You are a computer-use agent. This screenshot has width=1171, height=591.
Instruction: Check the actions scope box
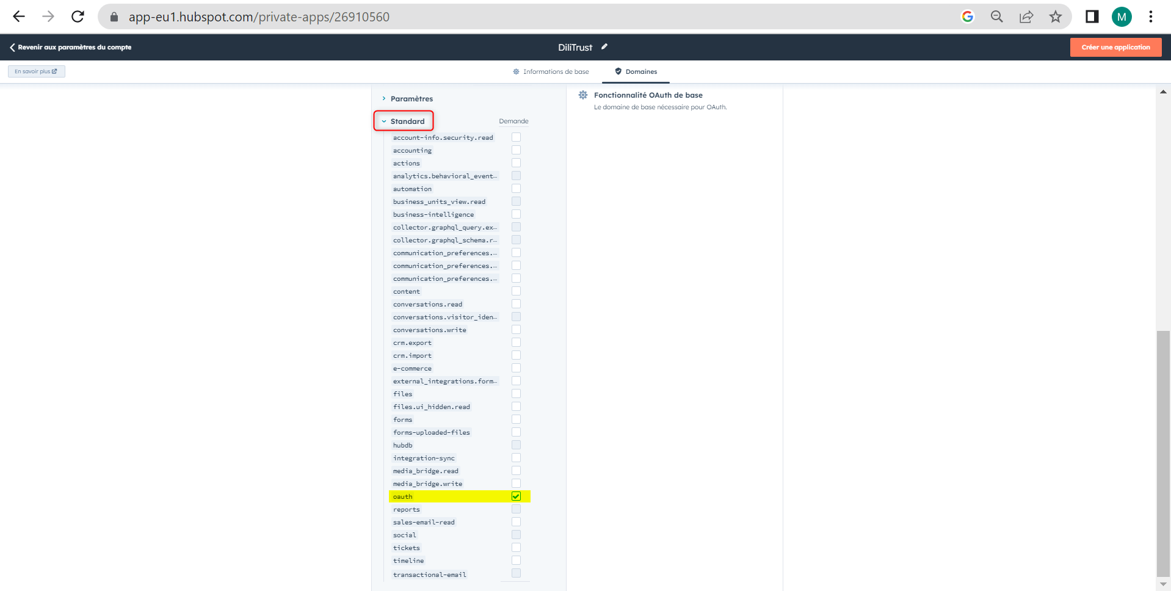click(516, 163)
